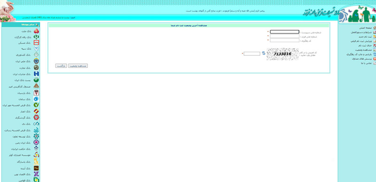Open Bank Refah Kargaran logo
Image resolution: width=376 pixels, height=182 pixels.
36,37
